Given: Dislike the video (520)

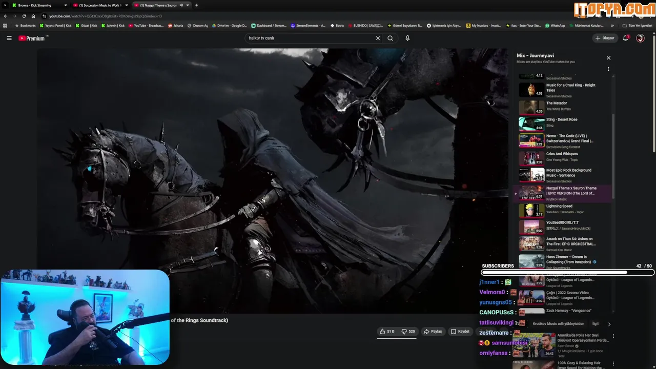Looking at the screenshot, I should (x=408, y=332).
